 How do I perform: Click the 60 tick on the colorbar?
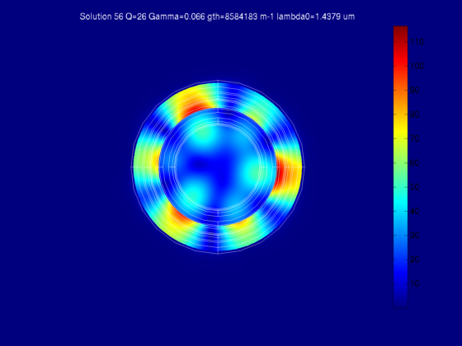coord(414,163)
